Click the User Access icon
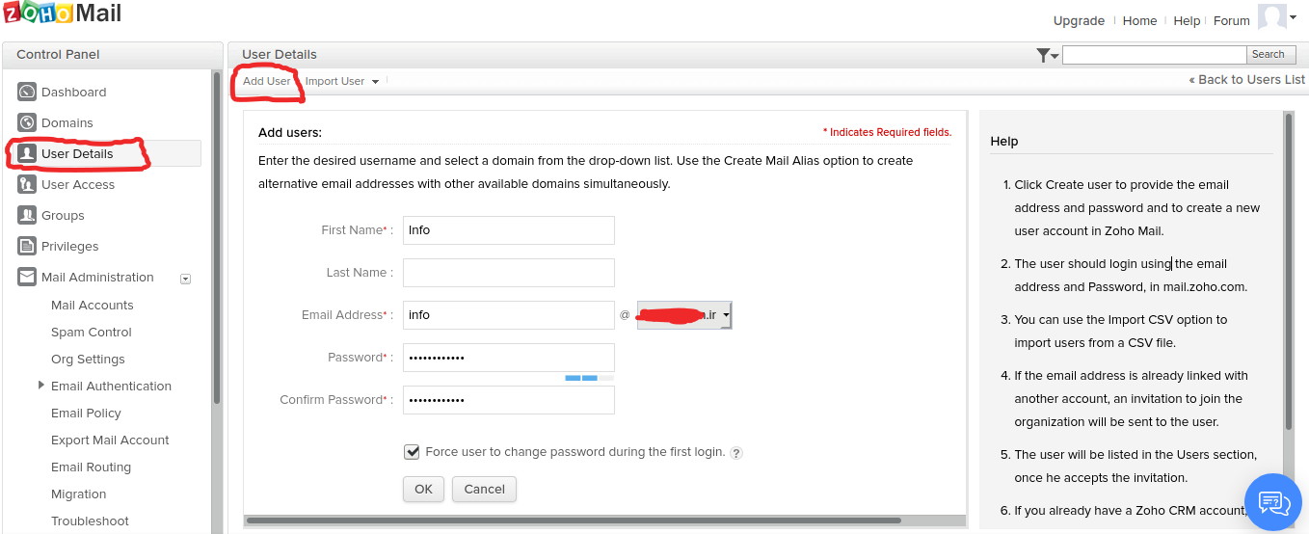1309x534 pixels. pos(27,185)
